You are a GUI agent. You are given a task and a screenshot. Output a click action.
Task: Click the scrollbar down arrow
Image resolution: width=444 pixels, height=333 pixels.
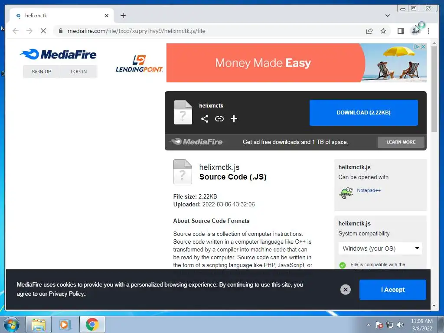434,306
